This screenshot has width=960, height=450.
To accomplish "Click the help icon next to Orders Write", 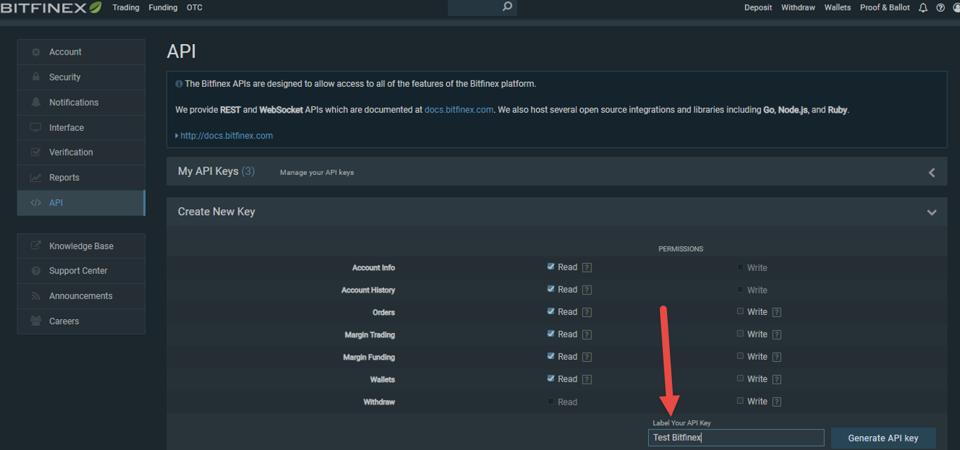I will (776, 312).
